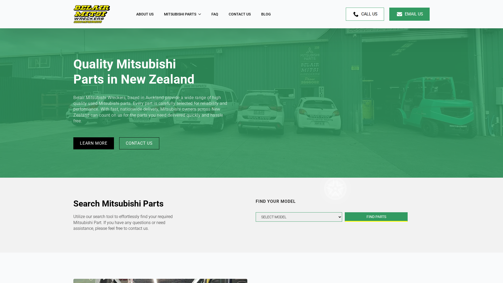Click the Learn More button
Image resolution: width=503 pixels, height=283 pixels.
click(94, 143)
